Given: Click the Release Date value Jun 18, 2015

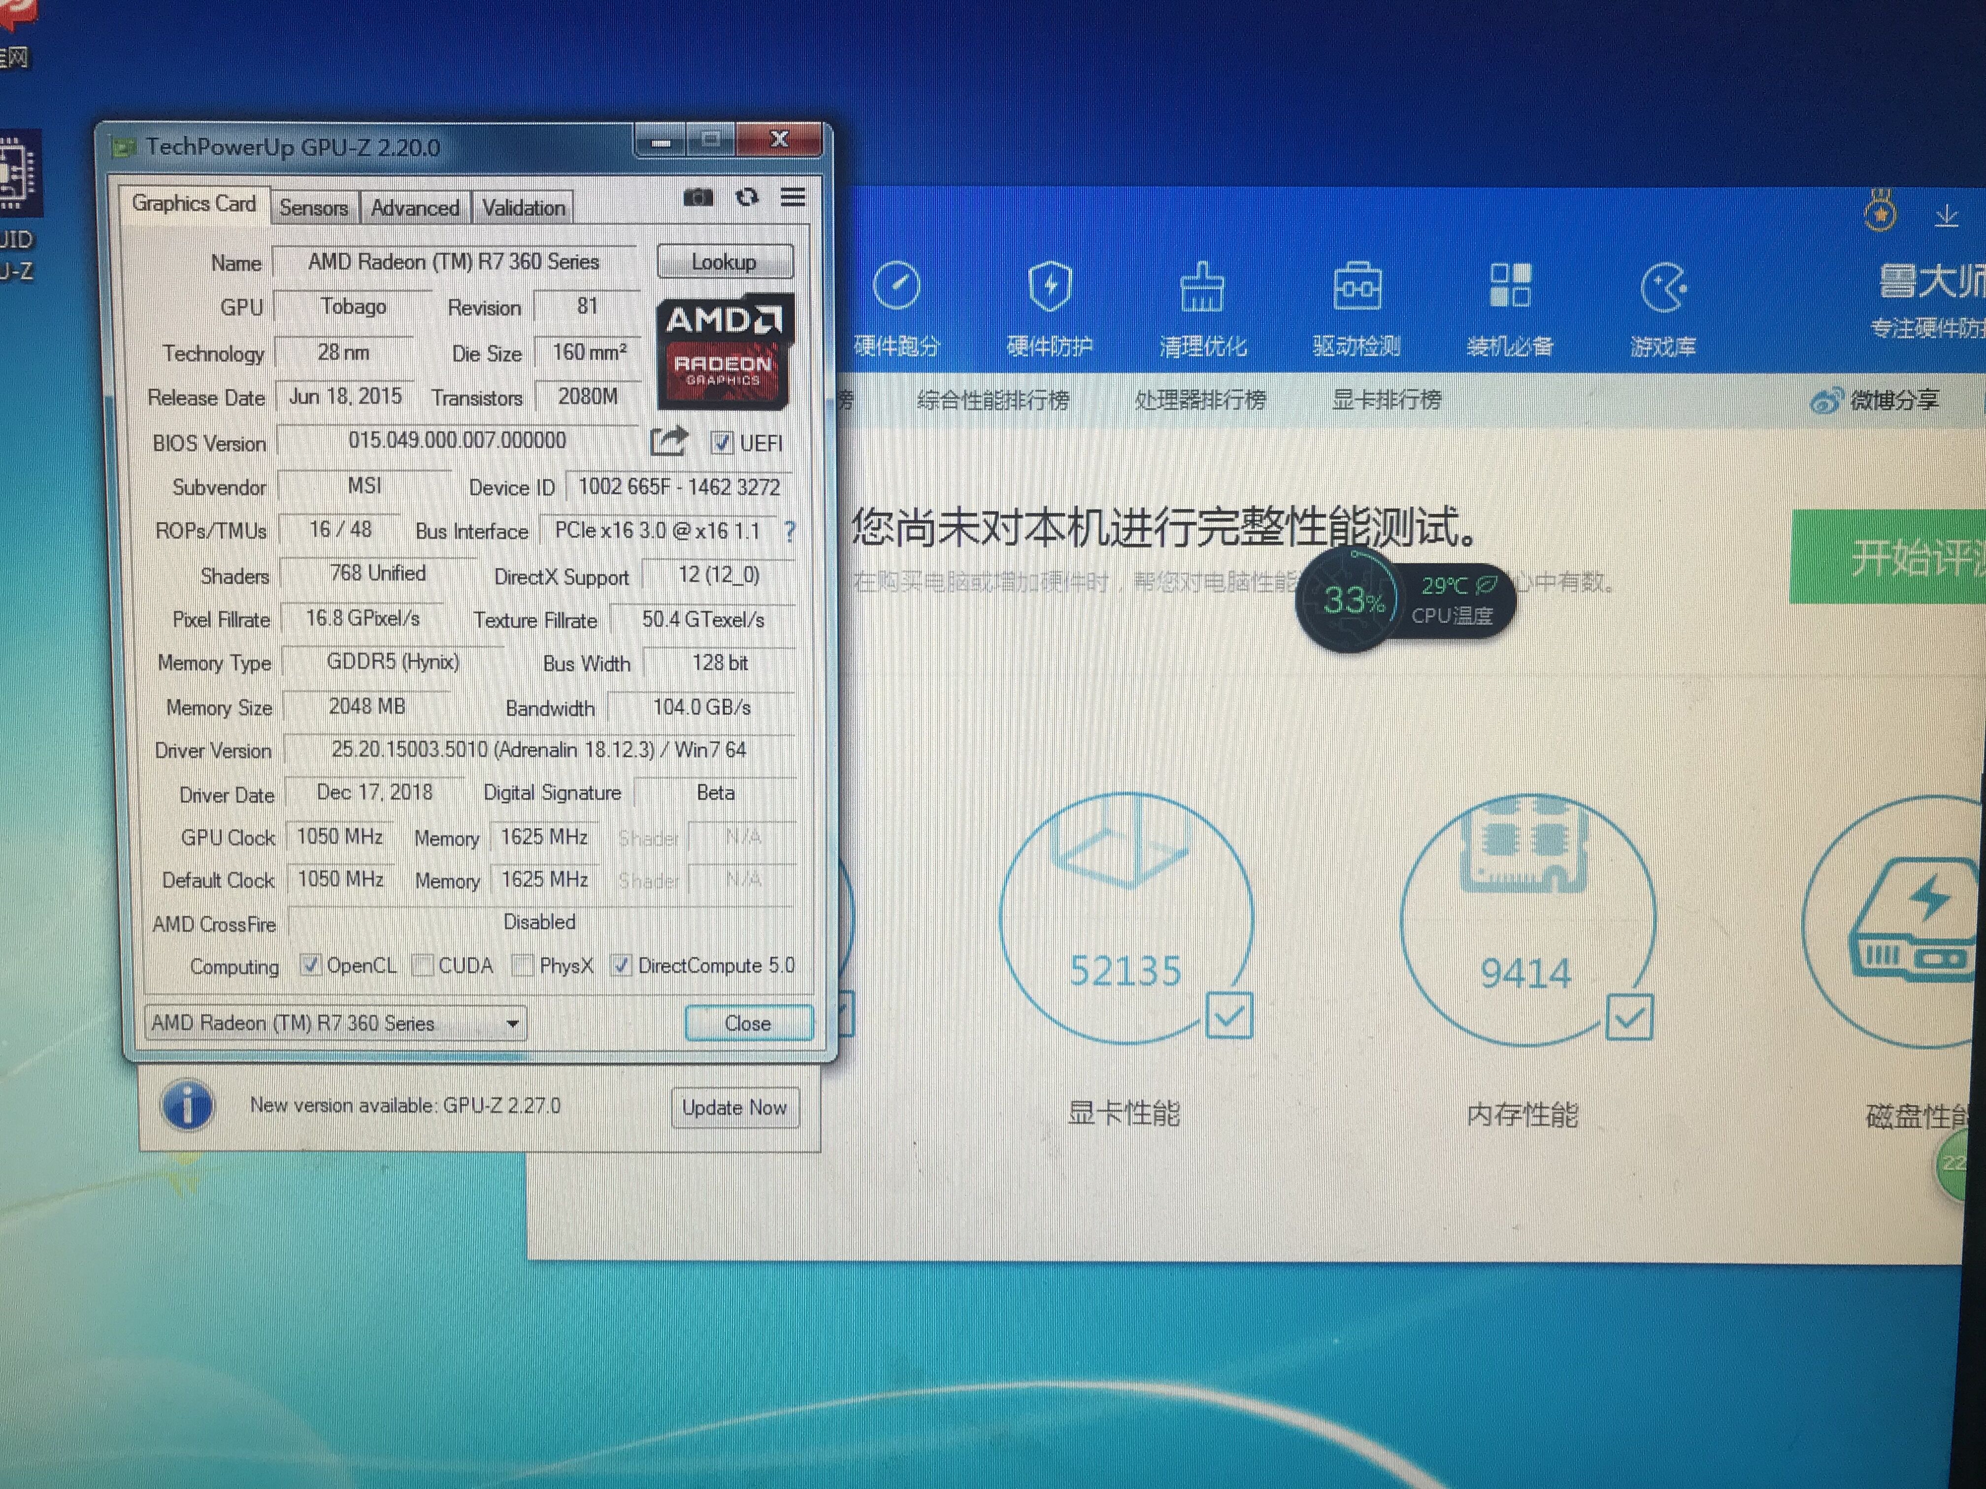Looking at the screenshot, I should (346, 397).
